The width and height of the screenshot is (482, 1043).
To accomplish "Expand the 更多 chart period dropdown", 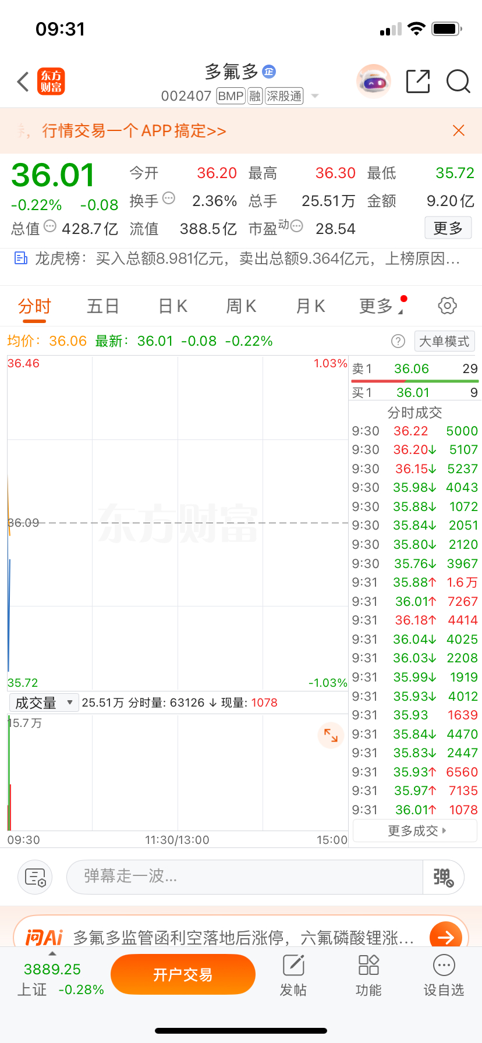I will (x=381, y=306).
